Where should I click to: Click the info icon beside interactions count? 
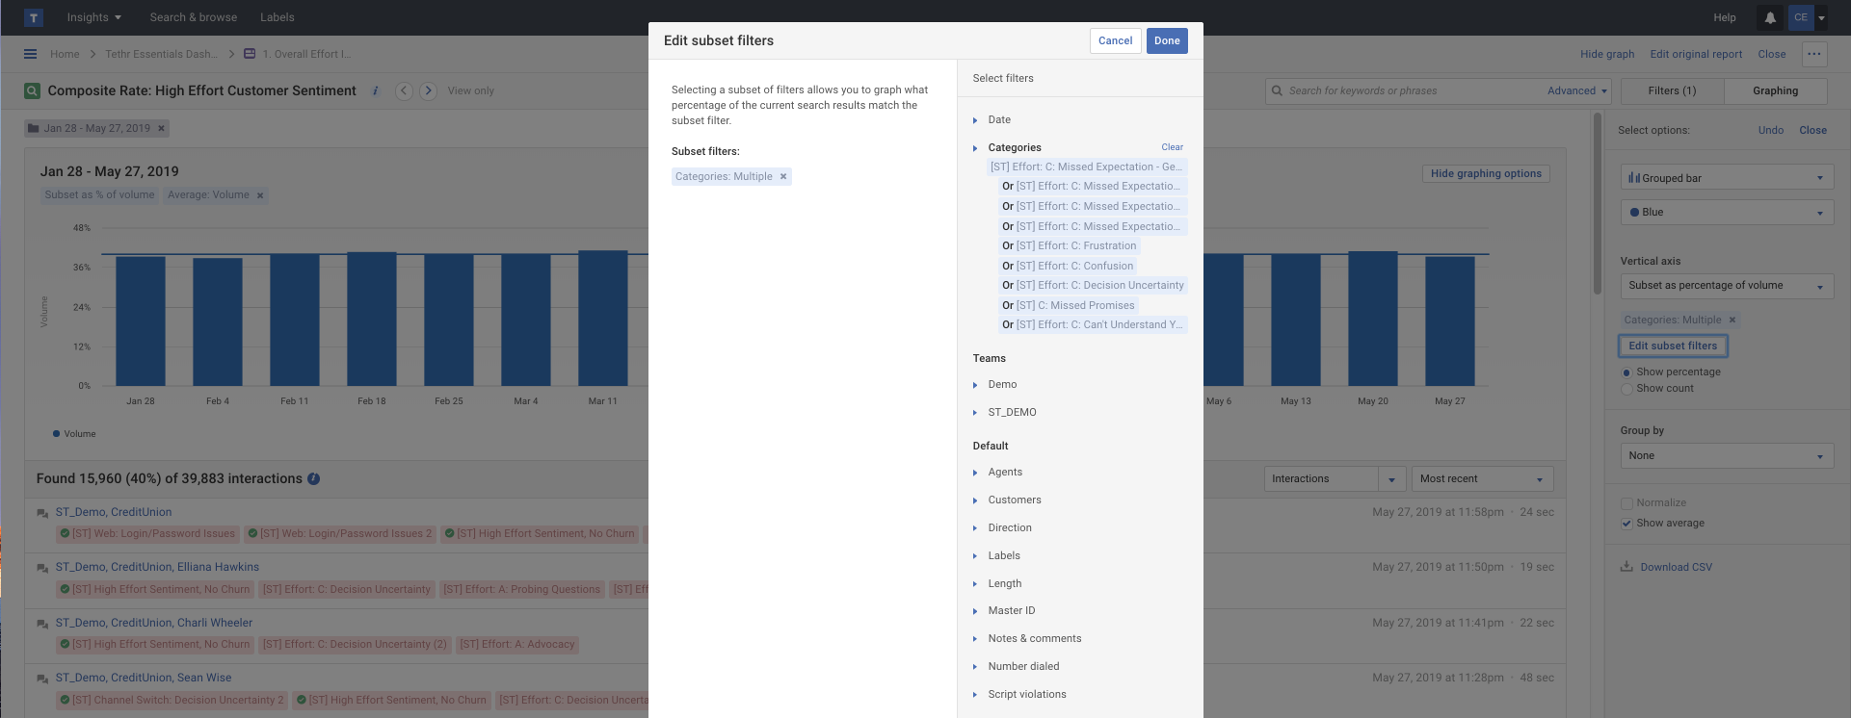tap(313, 478)
